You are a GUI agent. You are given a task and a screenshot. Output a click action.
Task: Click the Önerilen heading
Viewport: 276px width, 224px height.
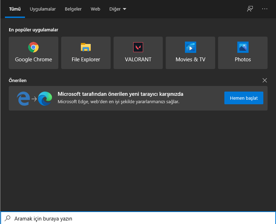click(x=18, y=80)
